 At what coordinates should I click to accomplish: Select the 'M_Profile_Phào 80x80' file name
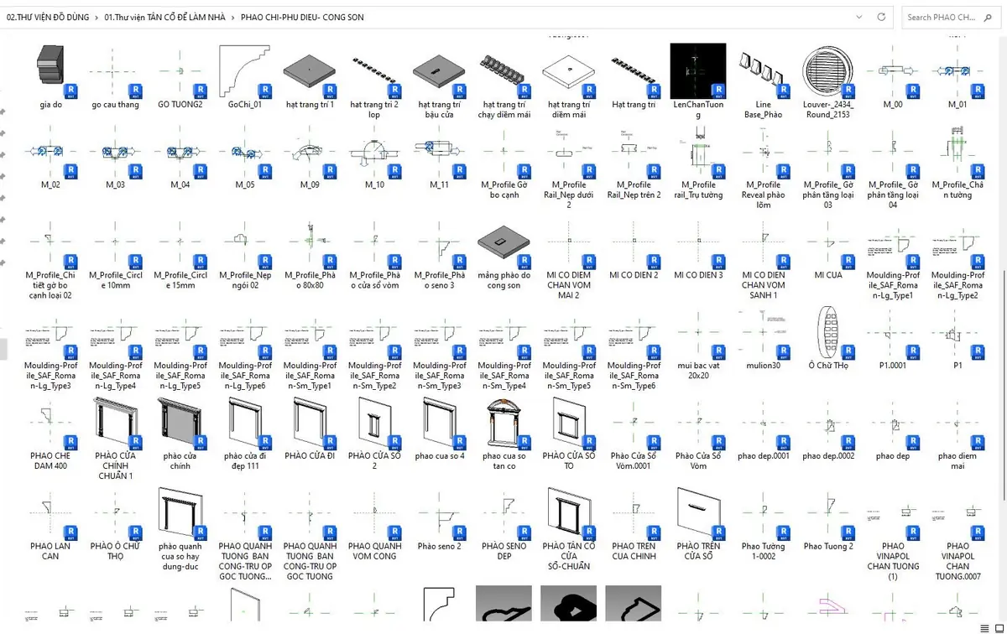(310, 280)
